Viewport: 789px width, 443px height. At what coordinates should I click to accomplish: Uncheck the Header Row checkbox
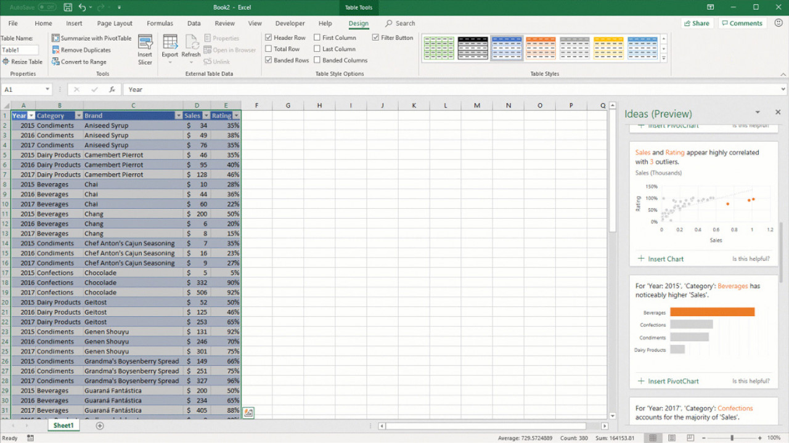point(269,38)
